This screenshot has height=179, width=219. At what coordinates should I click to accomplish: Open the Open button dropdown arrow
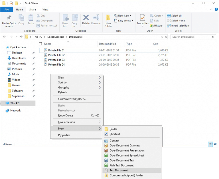[x=163, y=16]
